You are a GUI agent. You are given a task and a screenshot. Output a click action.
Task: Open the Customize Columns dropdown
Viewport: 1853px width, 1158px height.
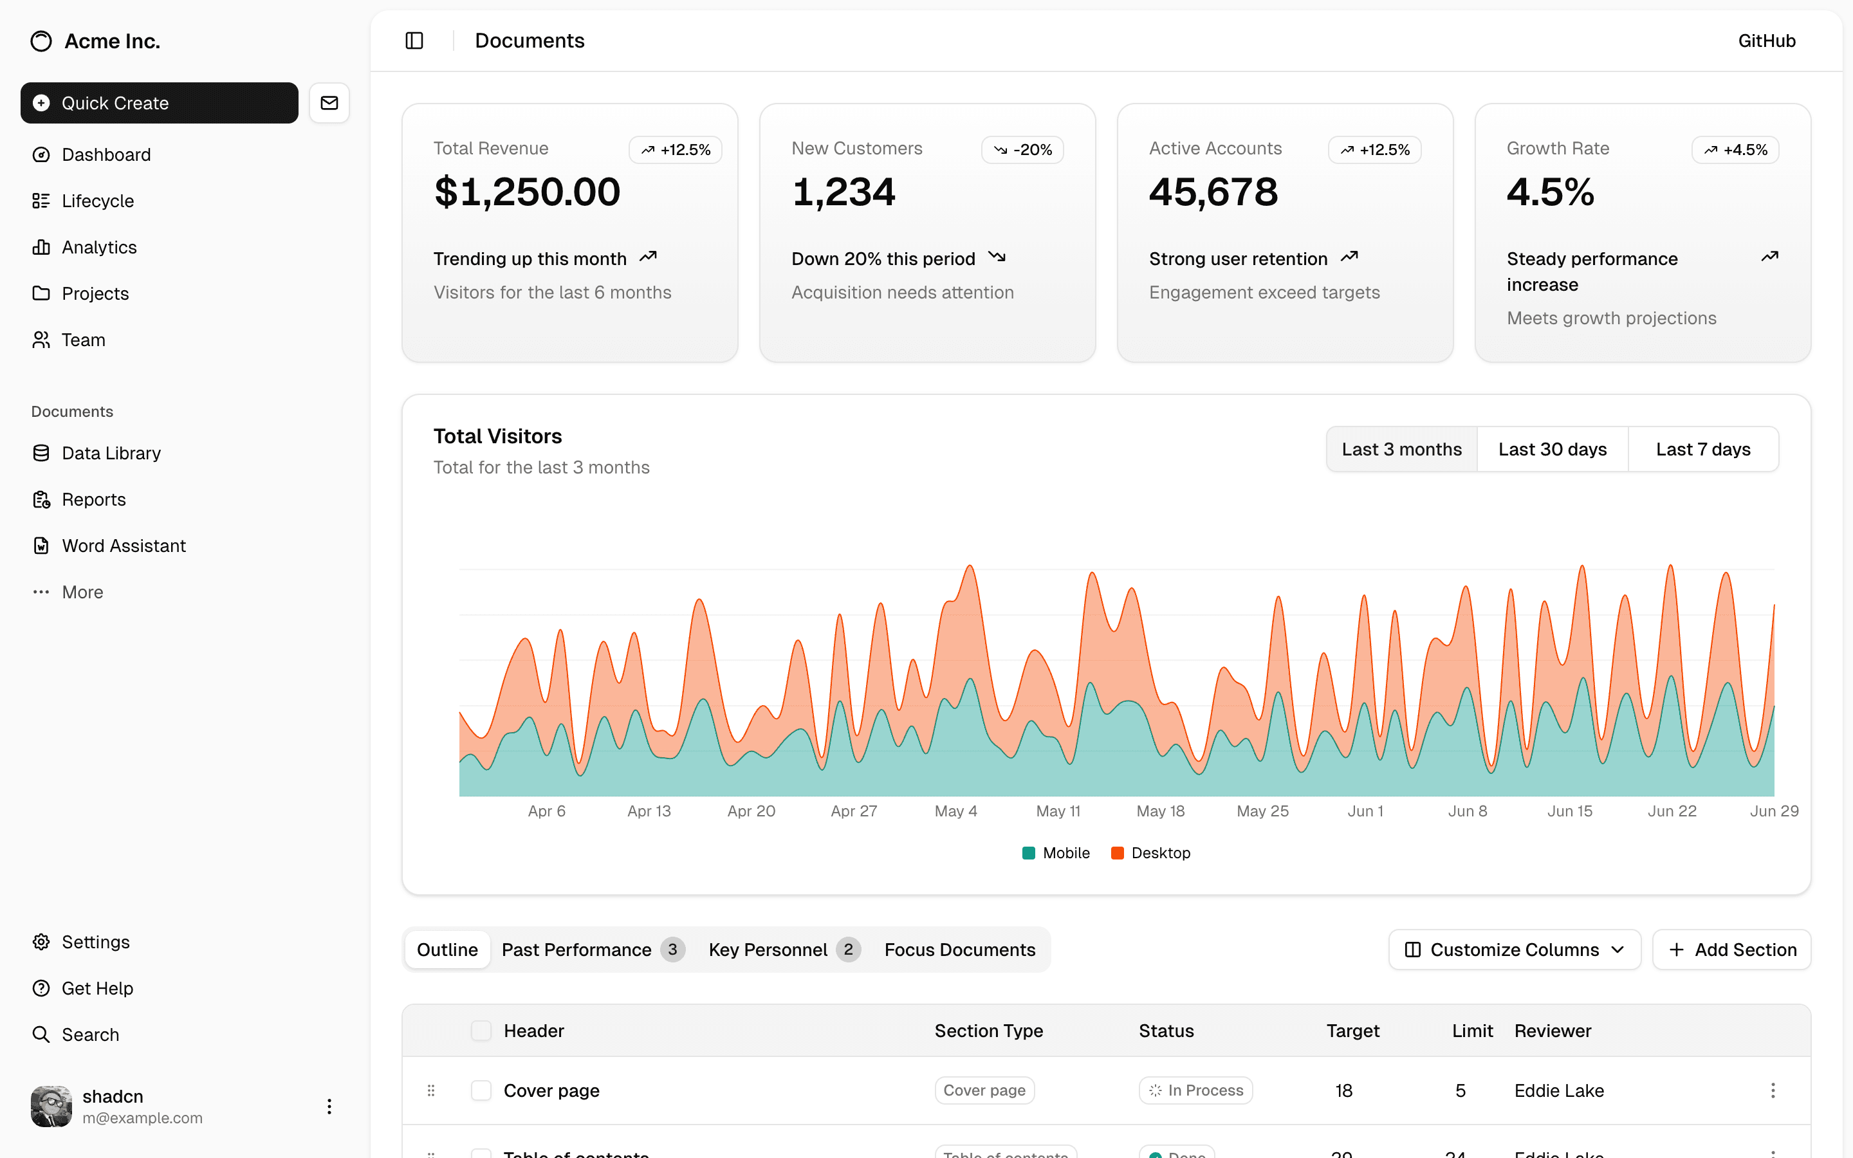point(1514,949)
